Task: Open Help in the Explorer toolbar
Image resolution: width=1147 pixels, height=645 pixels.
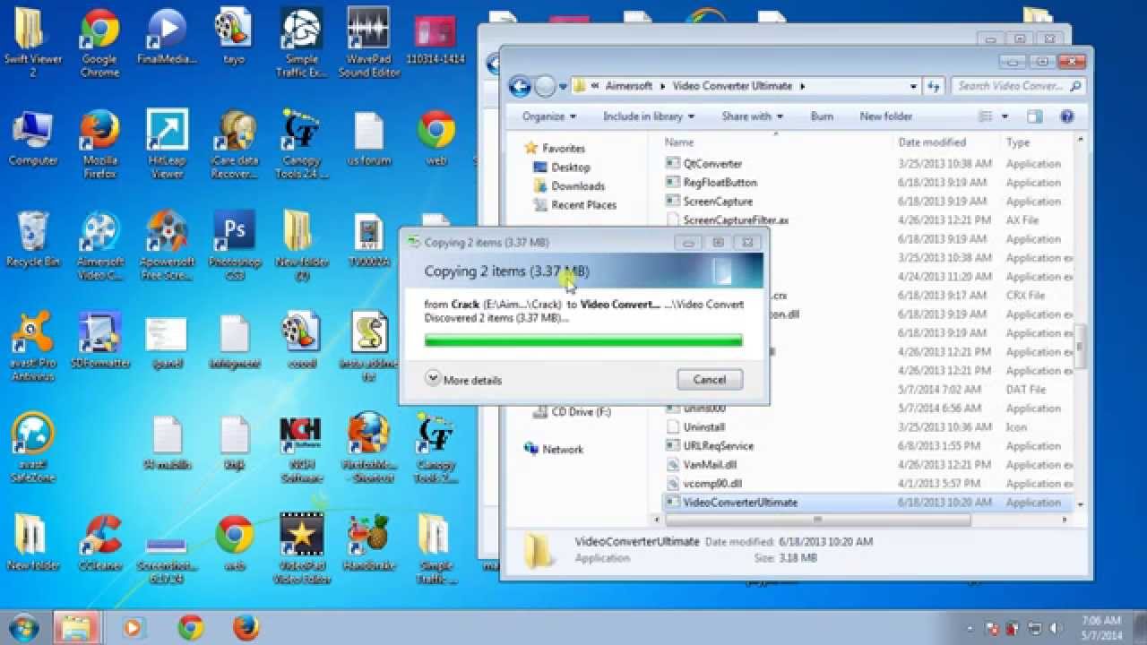Action: (1066, 116)
